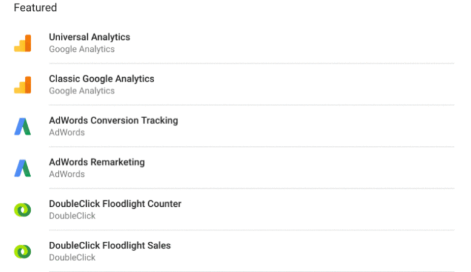Viewport: 471px width, 272px height.
Task: Click Google Analytics subtitle under Universal Analytics
Action: [x=82, y=49]
